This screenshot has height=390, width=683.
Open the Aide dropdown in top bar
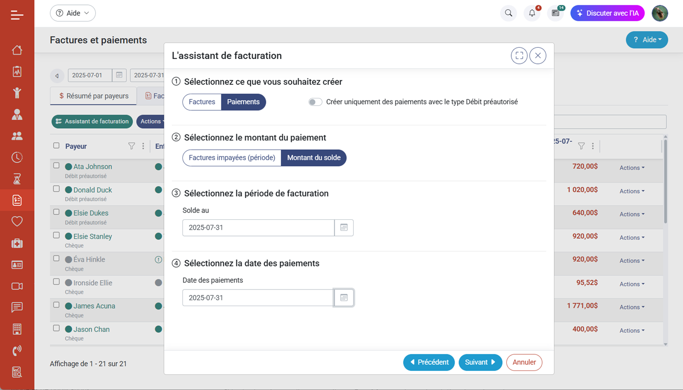(73, 13)
